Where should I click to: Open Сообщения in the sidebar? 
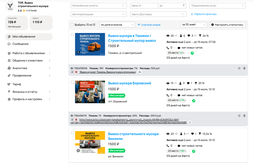click(x=20, y=44)
